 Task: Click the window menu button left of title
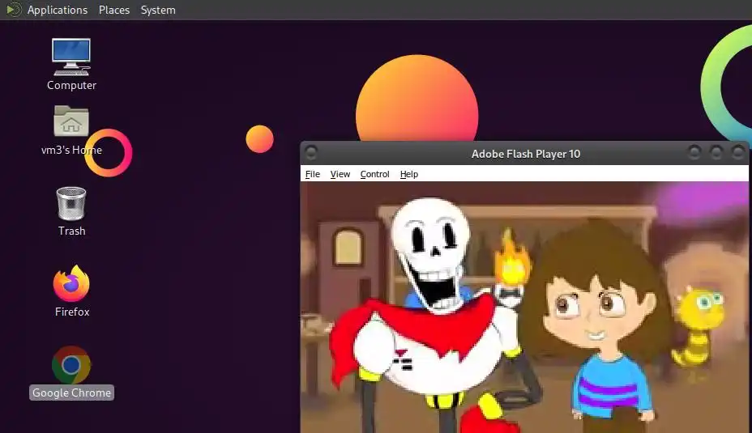pyautogui.click(x=311, y=153)
